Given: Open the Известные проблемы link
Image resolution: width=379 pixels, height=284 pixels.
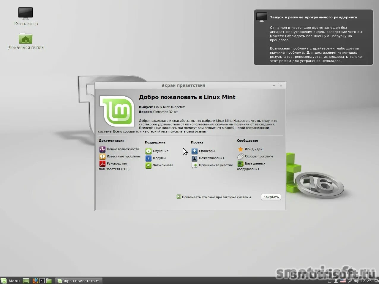Looking at the screenshot, I should pos(124,156).
